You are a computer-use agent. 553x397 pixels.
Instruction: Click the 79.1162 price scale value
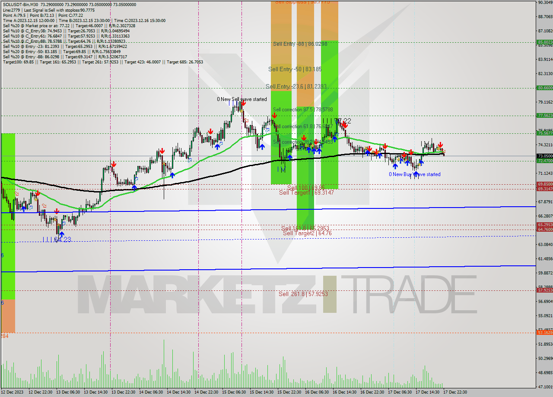pos(545,102)
